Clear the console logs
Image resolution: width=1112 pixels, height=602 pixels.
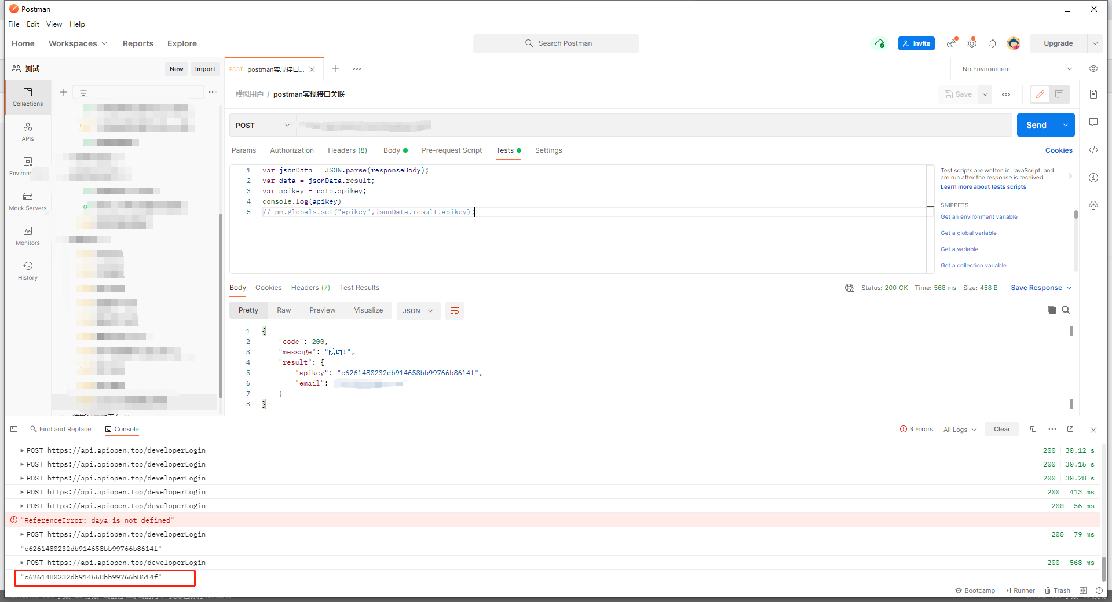pyautogui.click(x=1001, y=429)
